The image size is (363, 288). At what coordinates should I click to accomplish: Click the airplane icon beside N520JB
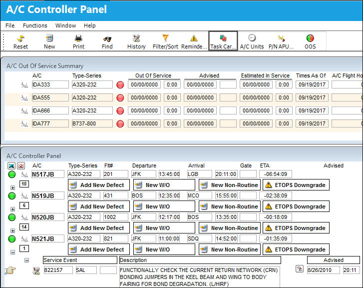24,217
